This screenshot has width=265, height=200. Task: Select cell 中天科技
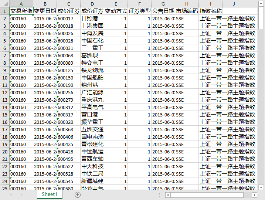(x=92, y=166)
